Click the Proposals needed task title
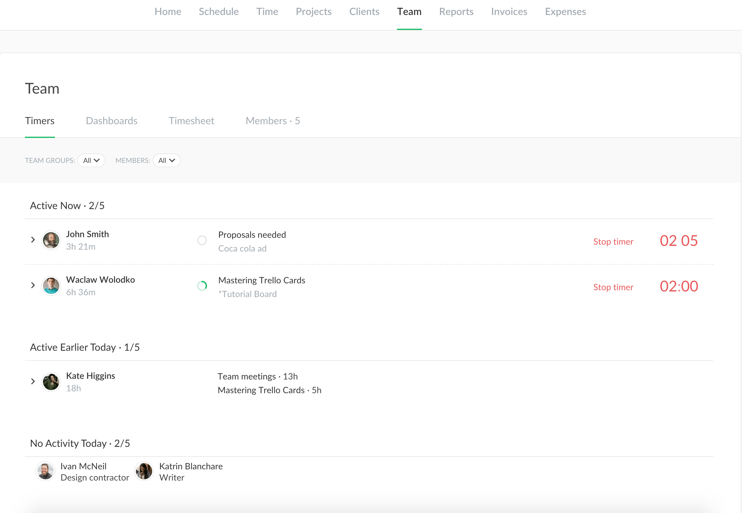This screenshot has height=513, width=742. point(252,235)
